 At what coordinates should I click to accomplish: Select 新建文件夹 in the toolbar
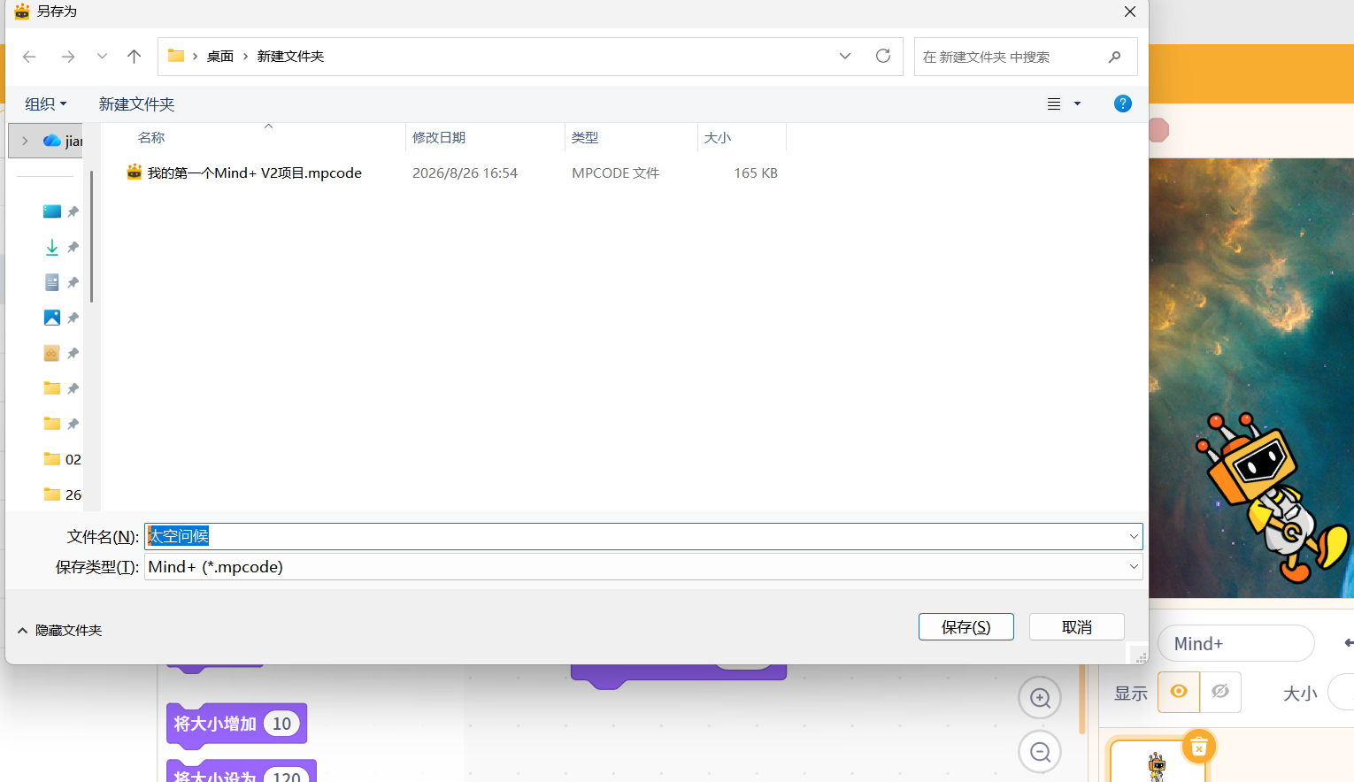[x=136, y=104]
